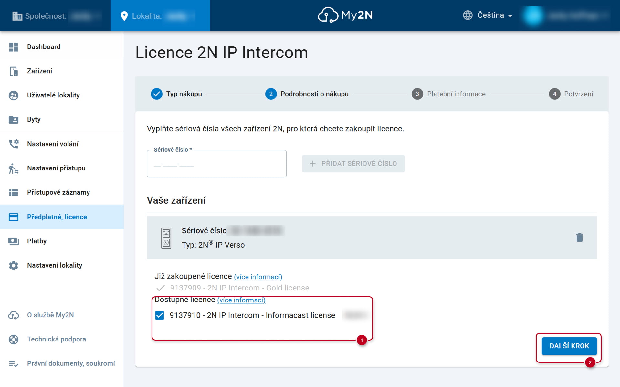Go to Zařízení in the sidebar
Viewport: 620px width, 387px height.
[x=62, y=71]
